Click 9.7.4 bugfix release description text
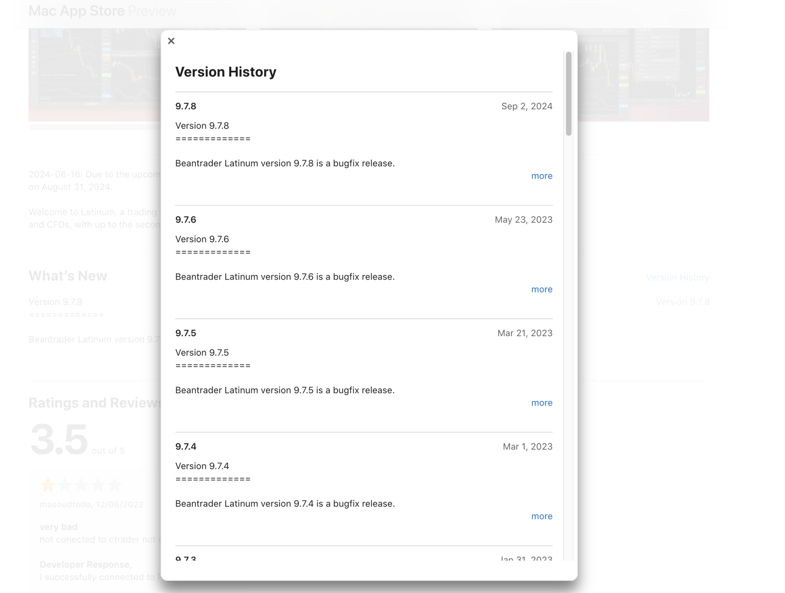This screenshot has height=593, width=785. click(285, 504)
